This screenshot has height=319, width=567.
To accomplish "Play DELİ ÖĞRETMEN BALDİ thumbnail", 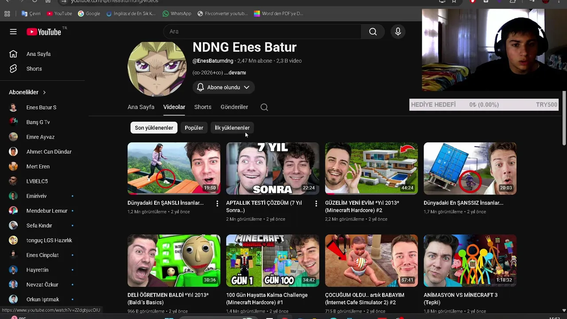I will pyautogui.click(x=174, y=261).
